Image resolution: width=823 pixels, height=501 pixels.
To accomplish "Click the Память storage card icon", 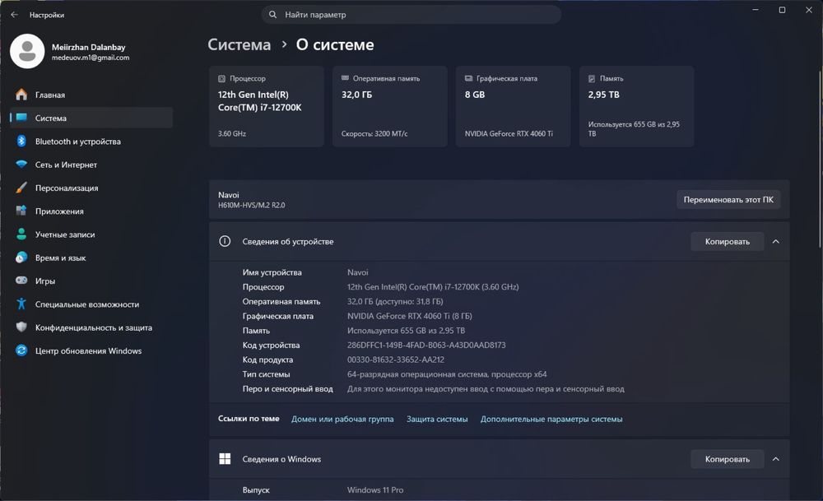I will 592,79.
